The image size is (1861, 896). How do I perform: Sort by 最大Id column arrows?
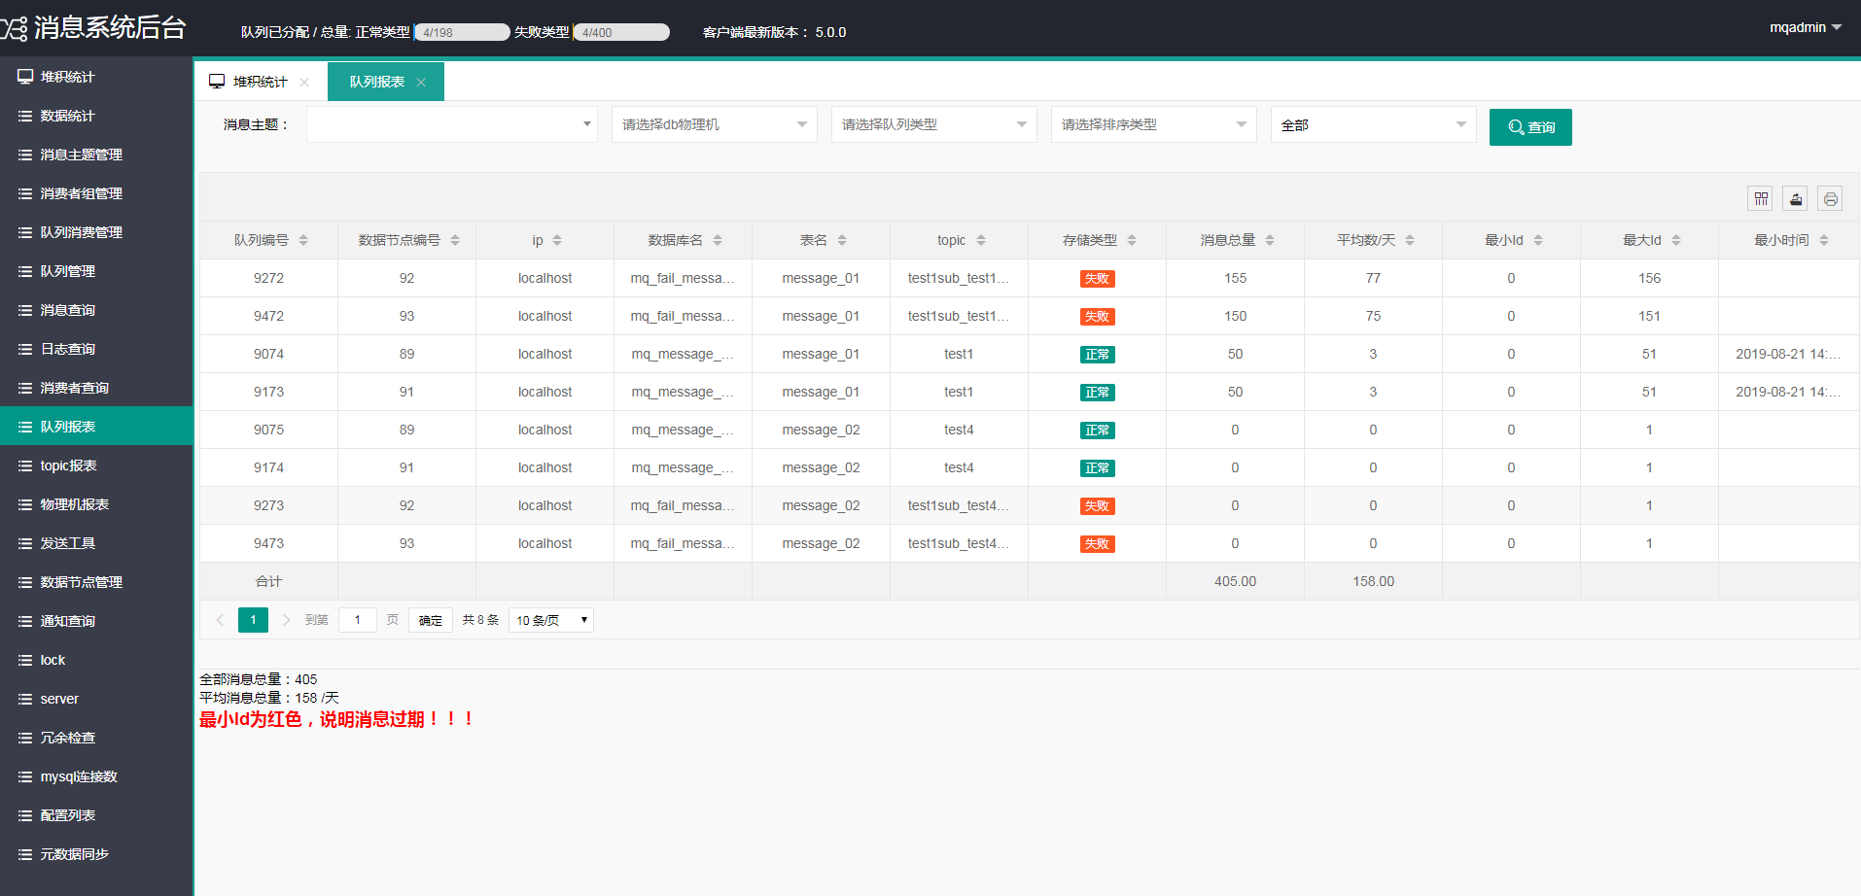pyautogui.click(x=1676, y=240)
